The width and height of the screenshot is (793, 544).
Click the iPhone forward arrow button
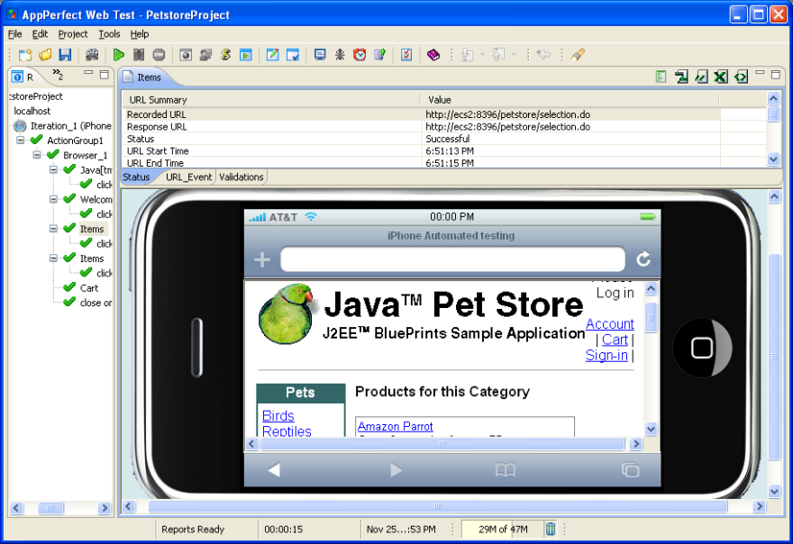click(x=396, y=470)
